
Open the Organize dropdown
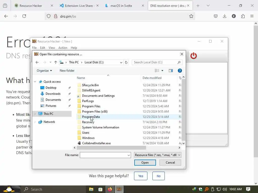tap(44, 71)
